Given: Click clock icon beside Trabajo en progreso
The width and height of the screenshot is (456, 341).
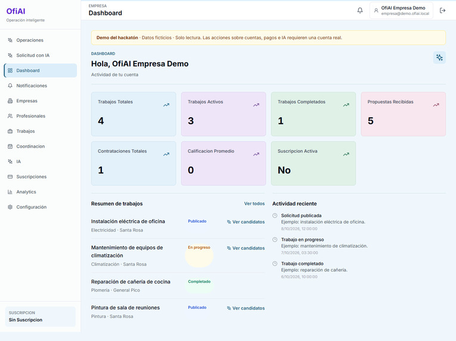Looking at the screenshot, I should point(275,240).
